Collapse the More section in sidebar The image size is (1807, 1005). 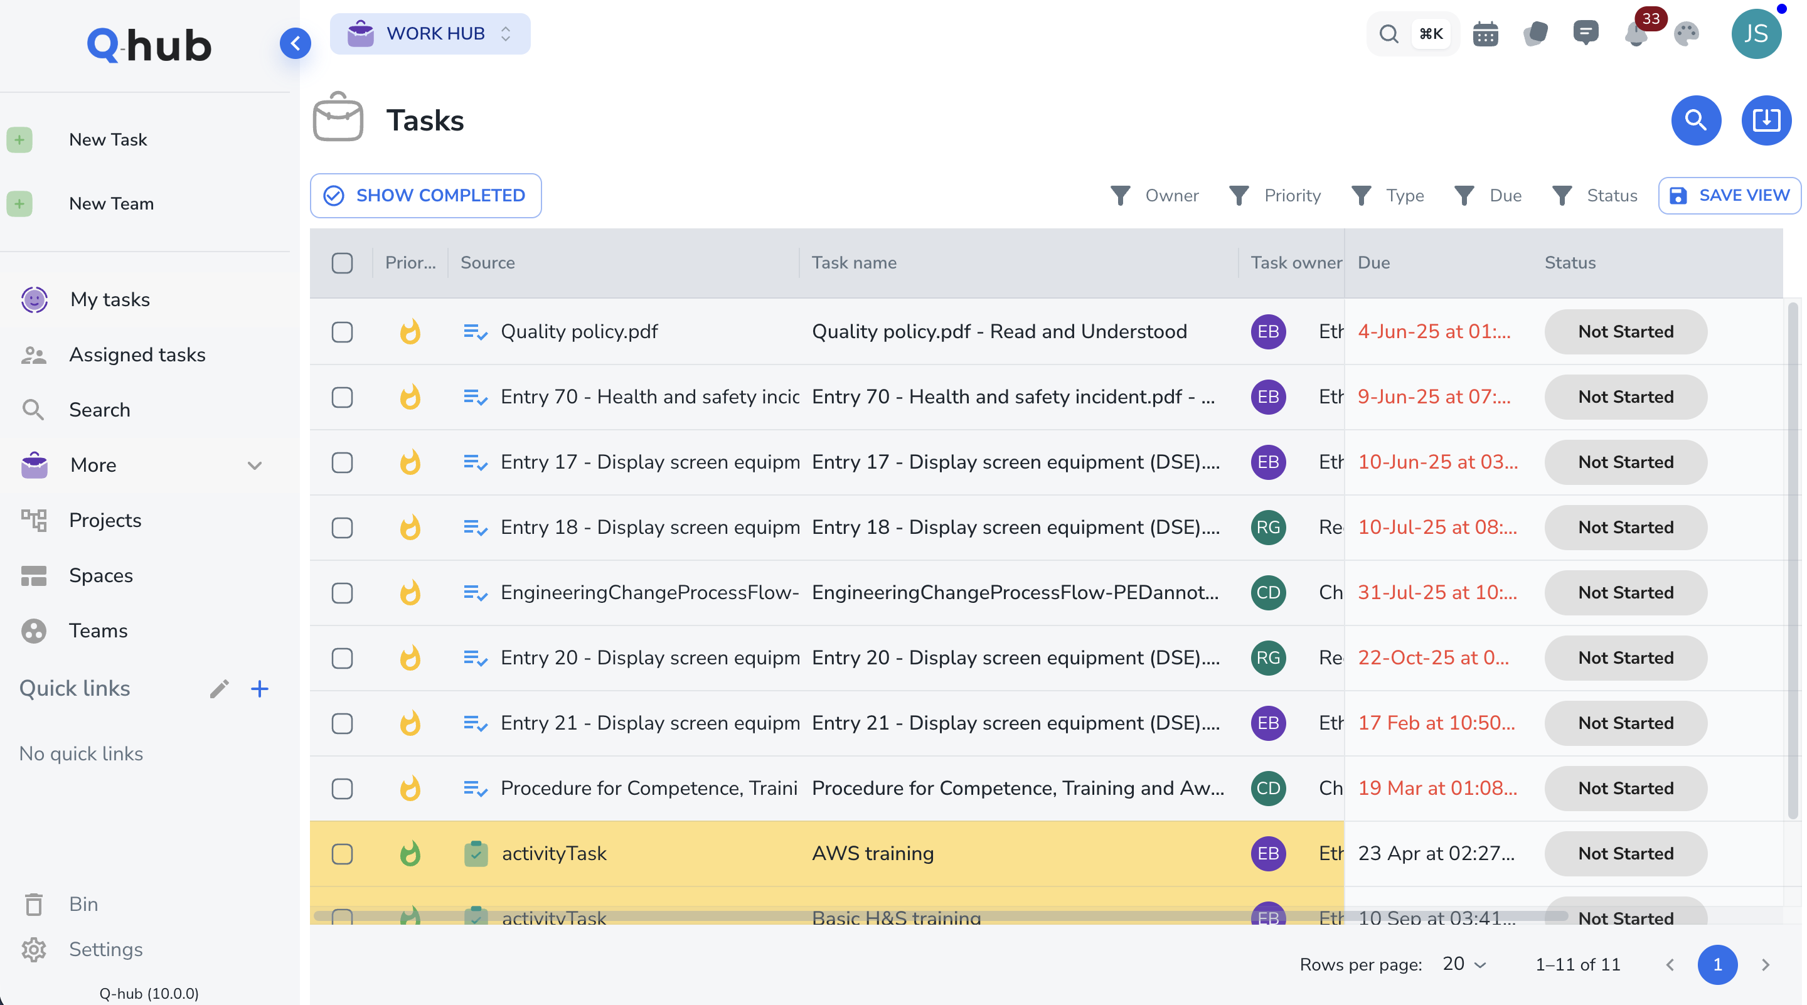255,465
